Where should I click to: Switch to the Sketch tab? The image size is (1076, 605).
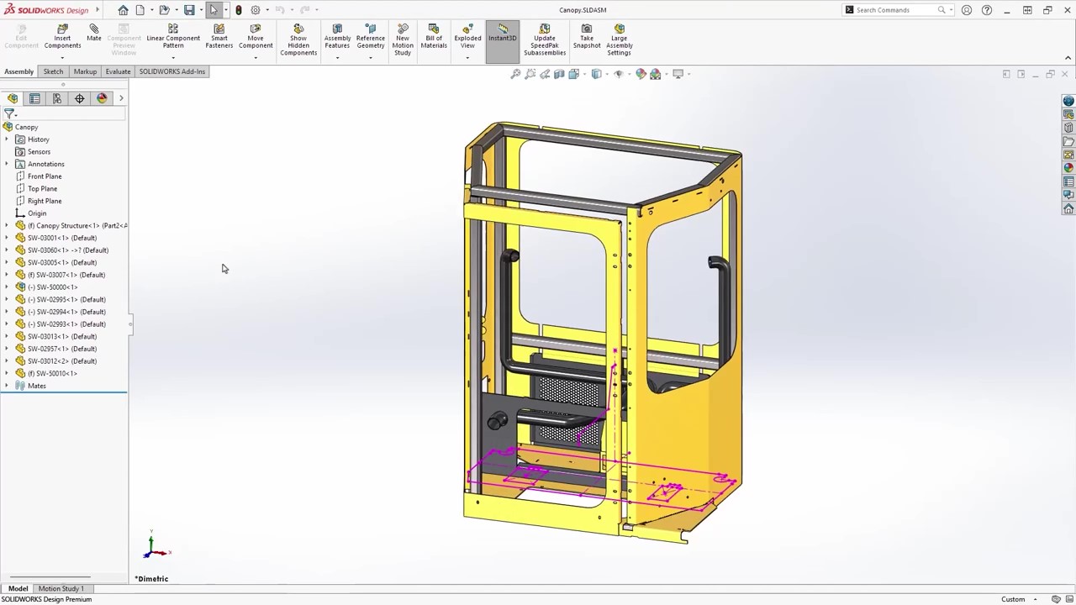(x=53, y=71)
